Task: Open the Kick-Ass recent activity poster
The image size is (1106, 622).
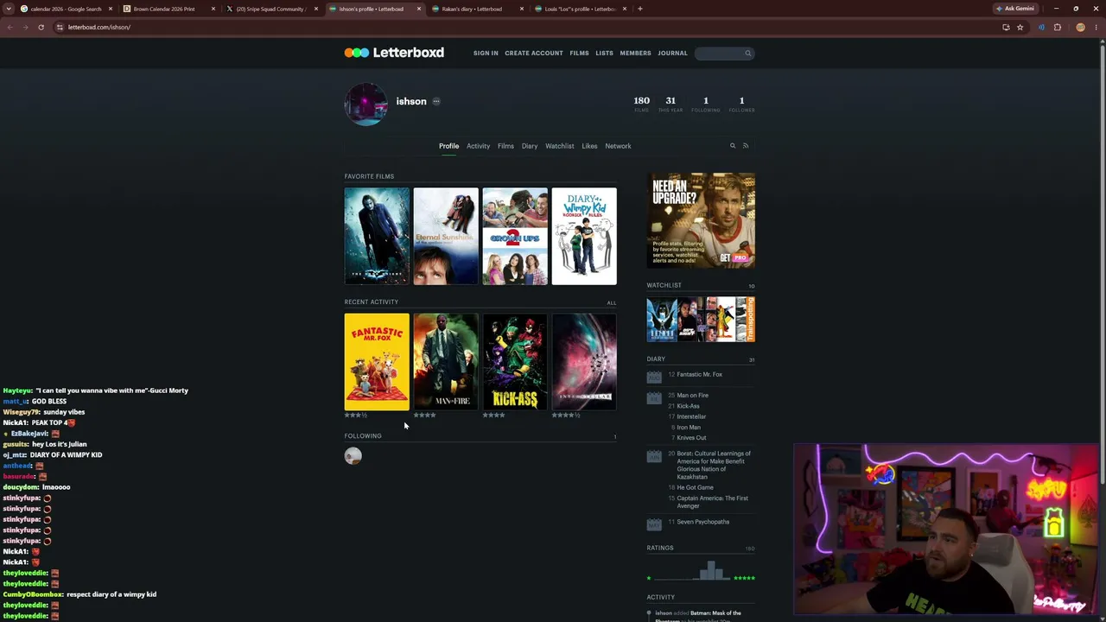Action: click(515, 362)
